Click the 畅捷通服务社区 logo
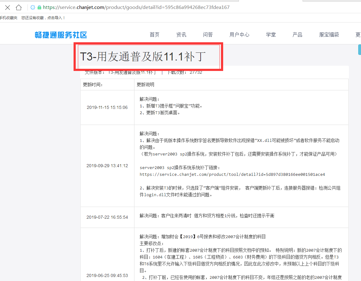The image size is (361, 281). point(61,35)
